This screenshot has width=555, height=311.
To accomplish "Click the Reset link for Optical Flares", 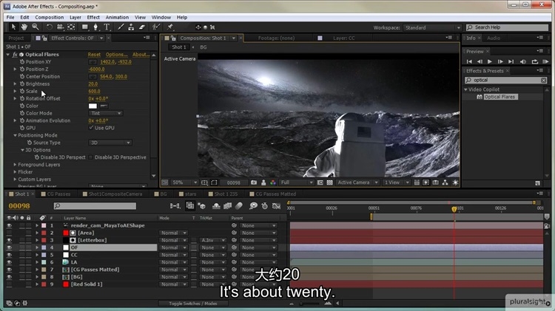I will click(94, 55).
